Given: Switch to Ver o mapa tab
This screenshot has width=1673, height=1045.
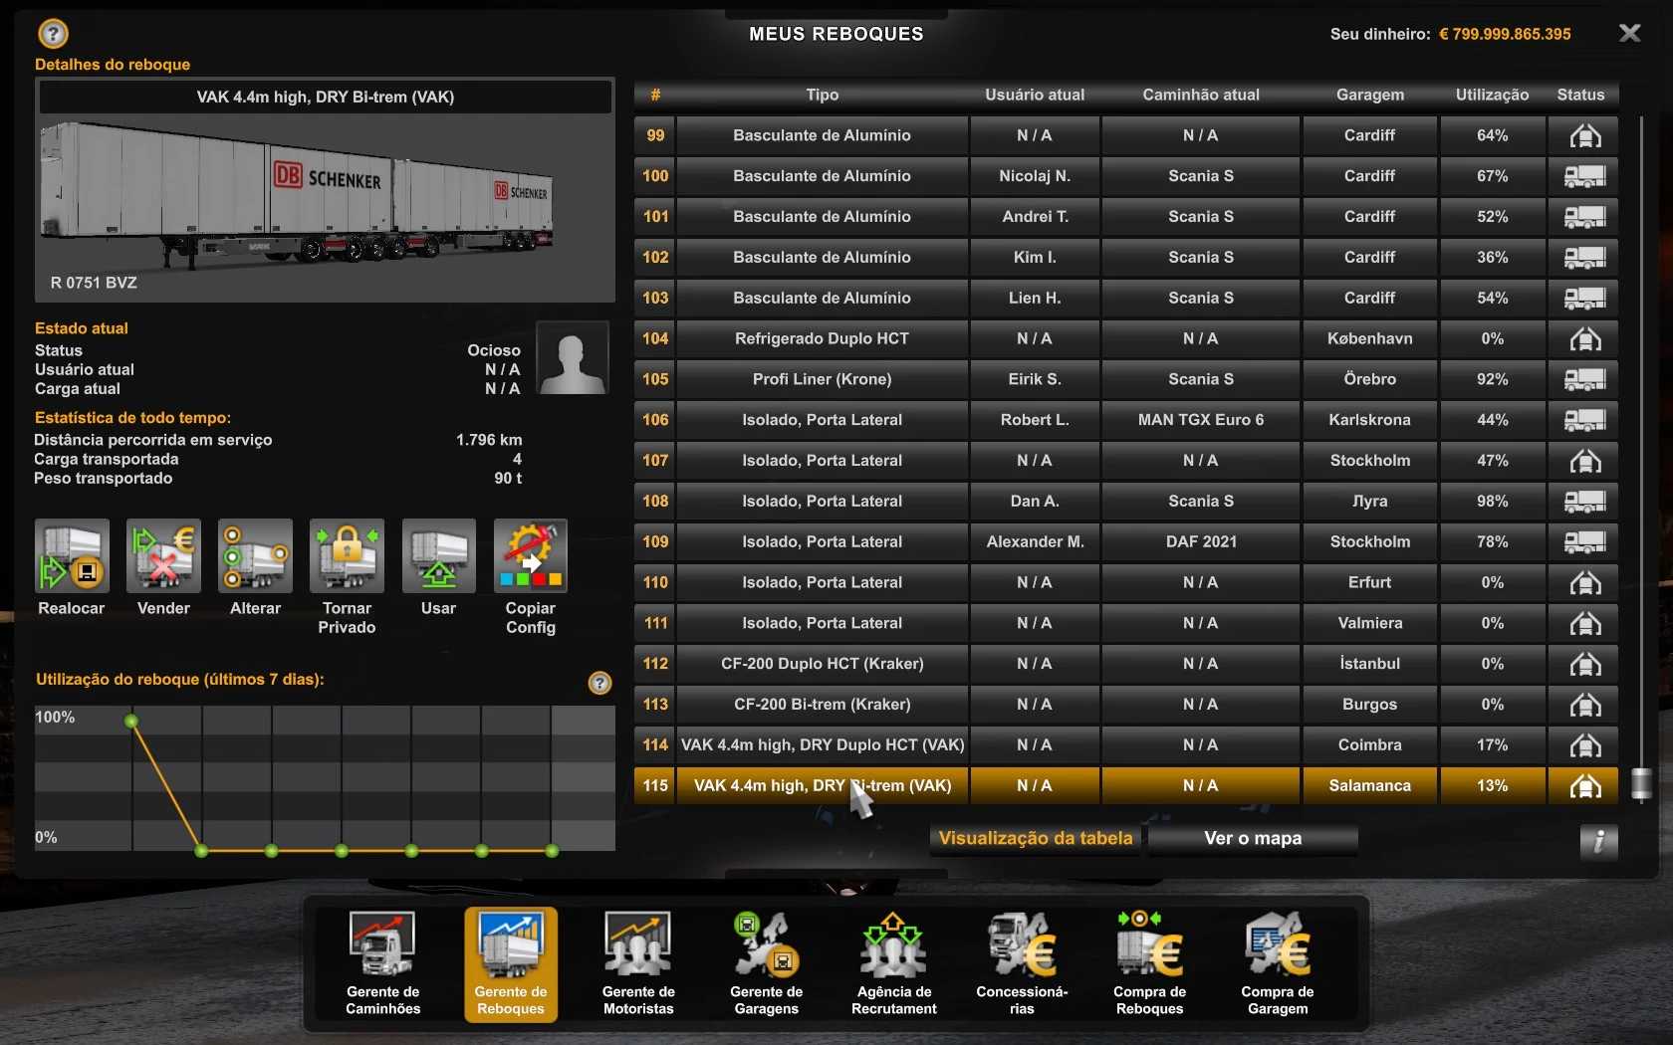Looking at the screenshot, I should click(x=1253, y=838).
